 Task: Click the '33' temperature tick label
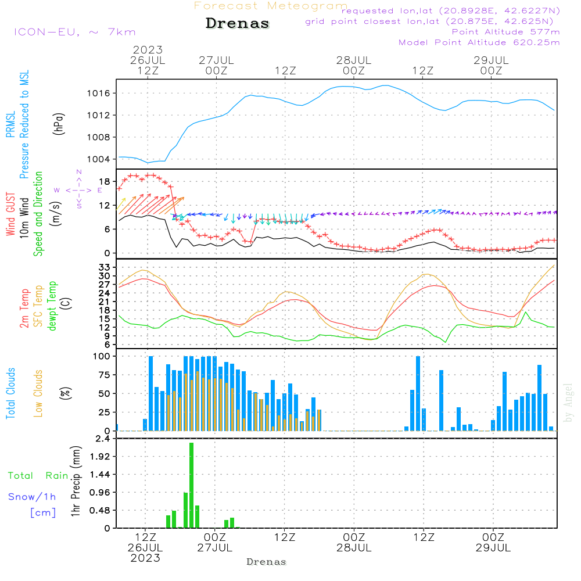pos(105,267)
